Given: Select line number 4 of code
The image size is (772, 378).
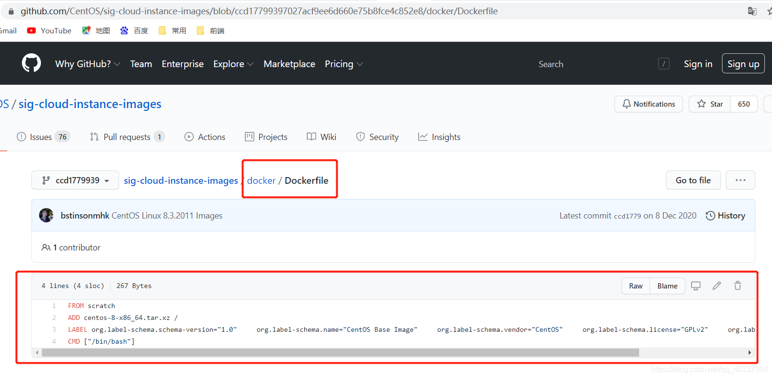Looking at the screenshot, I should coord(54,341).
